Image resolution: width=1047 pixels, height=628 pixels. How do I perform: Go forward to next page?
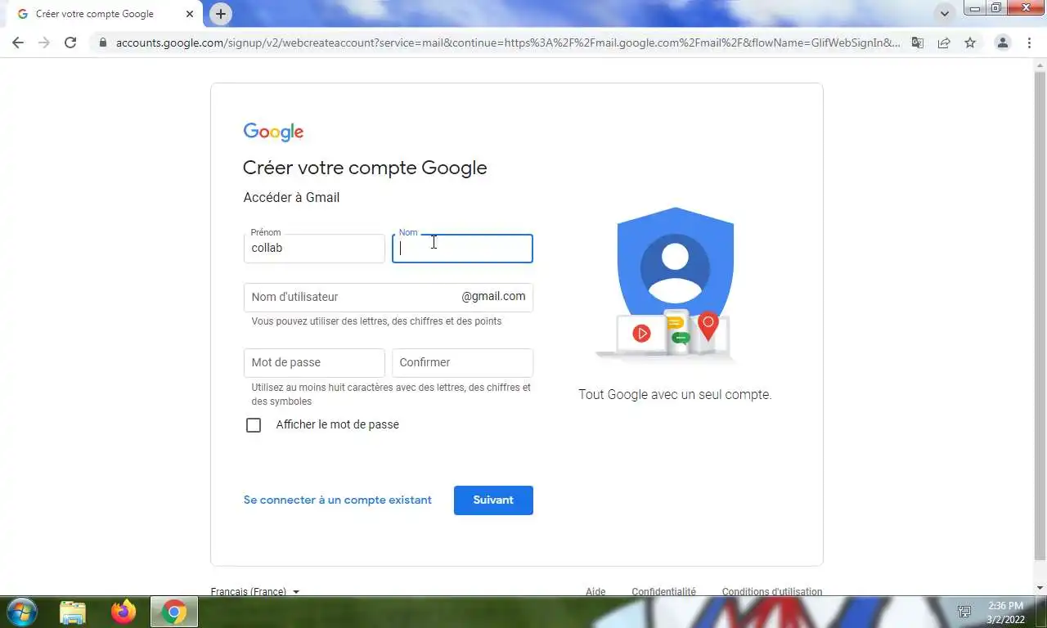[44, 43]
